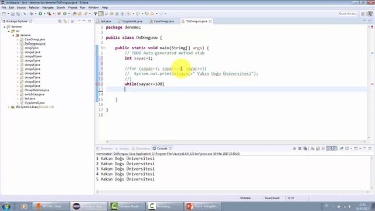
Task: Toggle console Scroll Lock button
Action: pyautogui.click(x=318, y=148)
